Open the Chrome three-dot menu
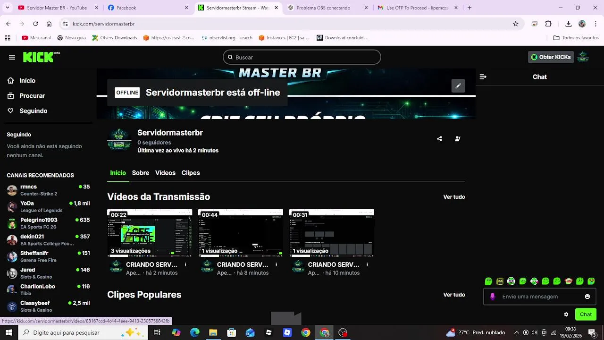Viewport: 604px width, 340px height. [x=596, y=24]
